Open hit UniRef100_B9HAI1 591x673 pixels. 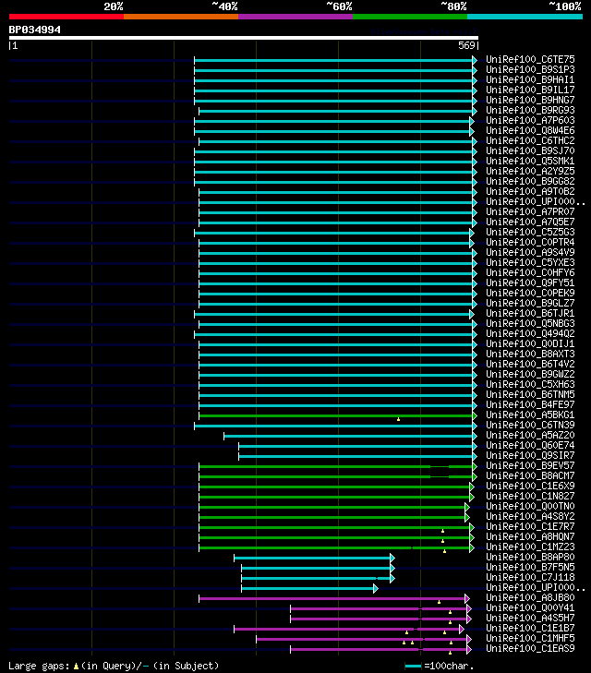tap(530, 79)
